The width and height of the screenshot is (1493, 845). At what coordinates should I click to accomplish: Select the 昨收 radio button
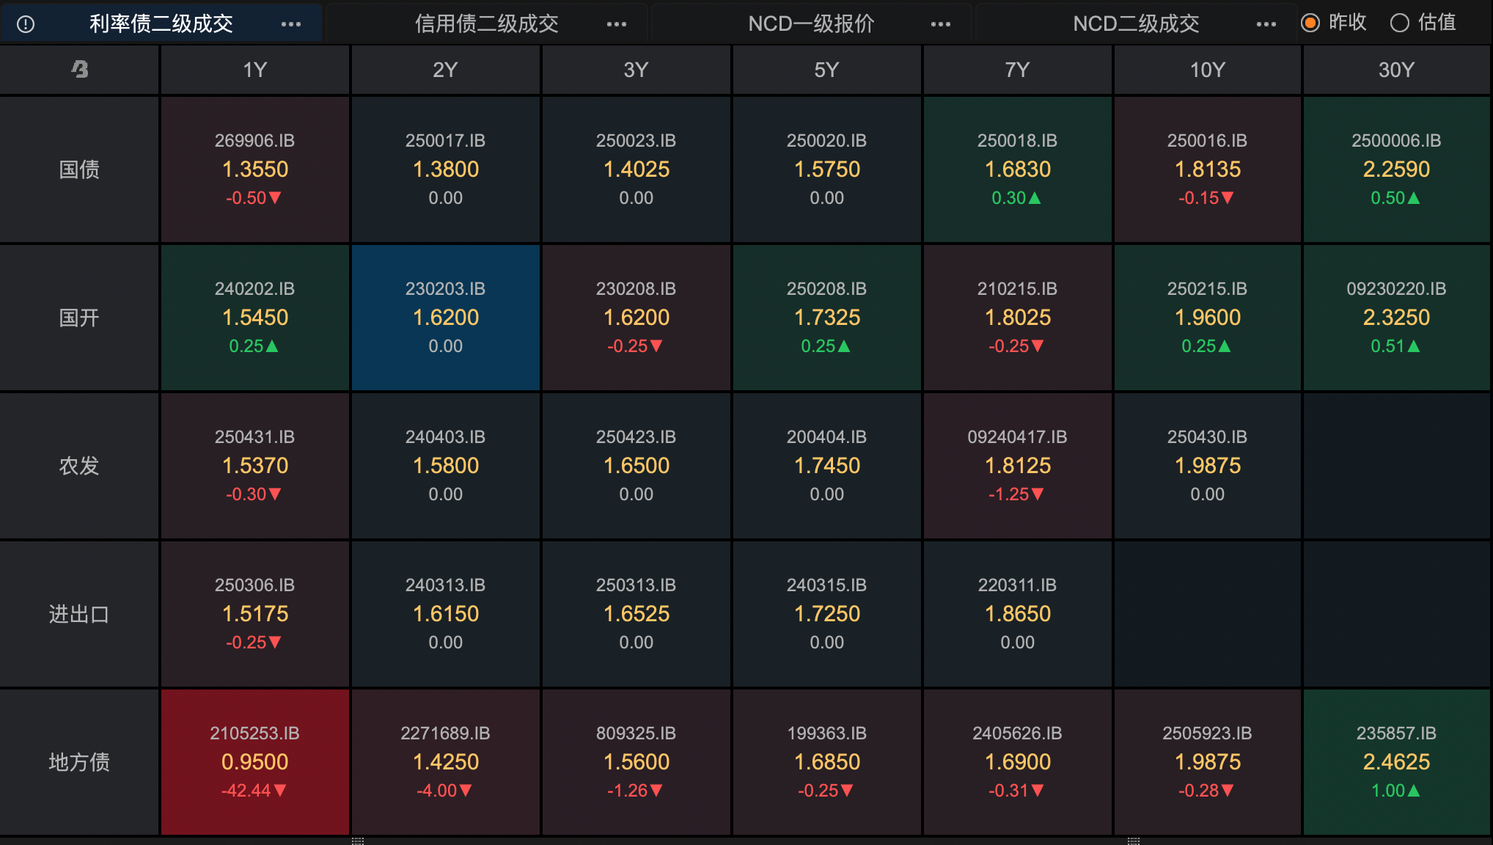(x=1310, y=23)
